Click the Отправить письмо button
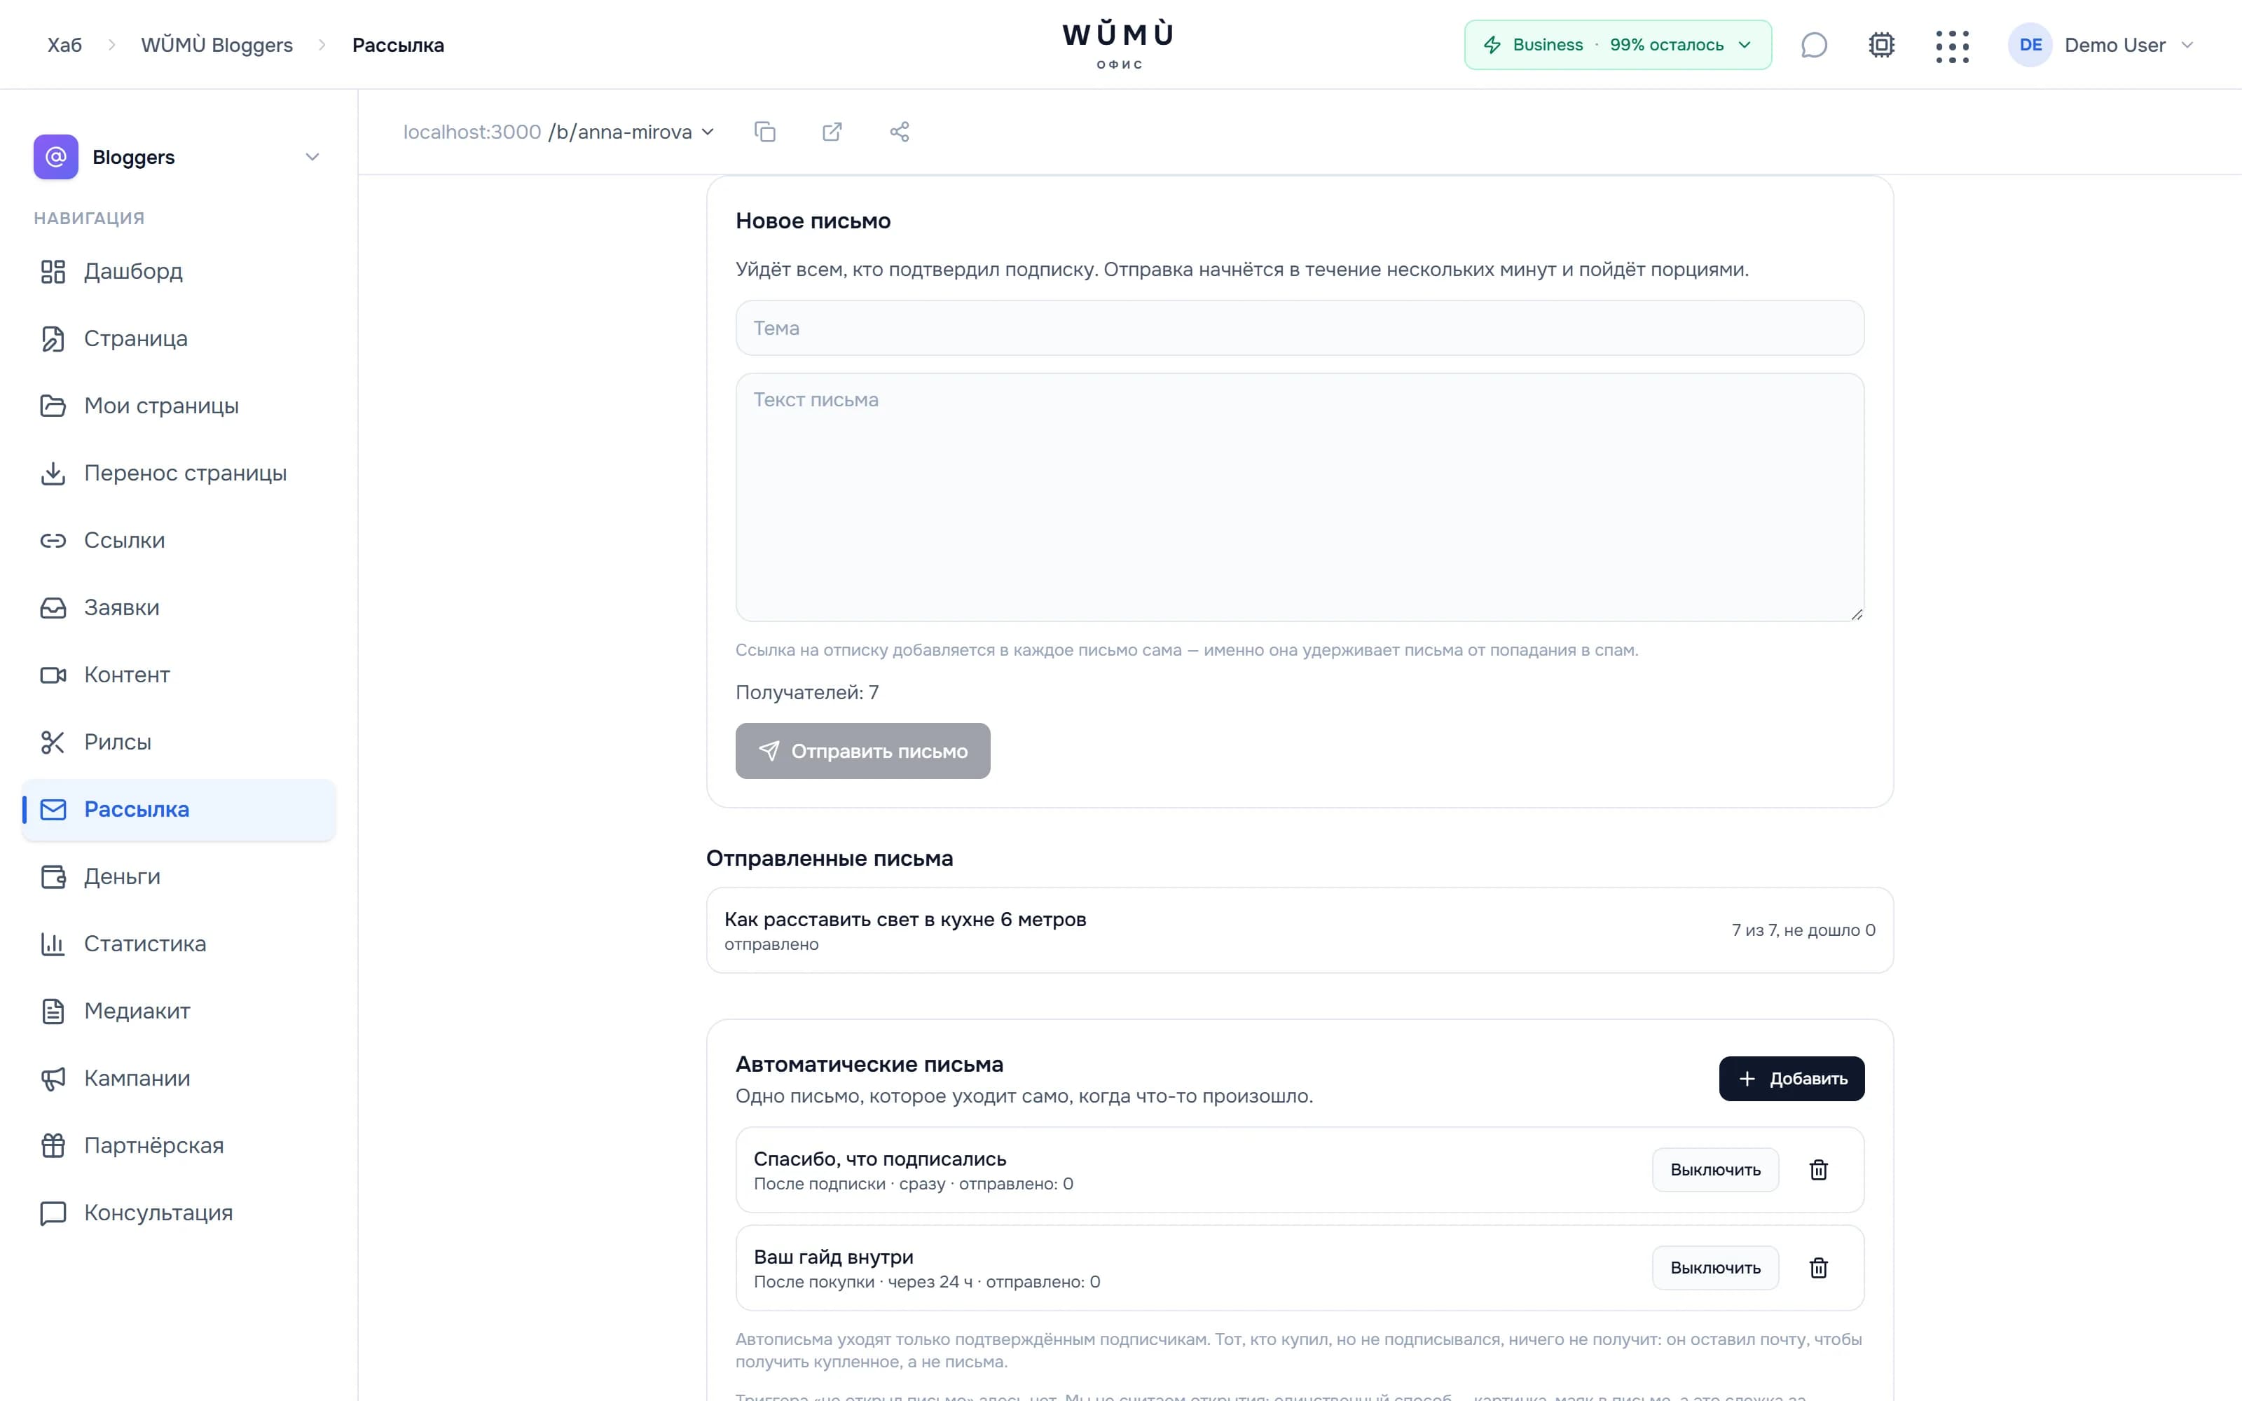This screenshot has height=1401, width=2242. (862, 750)
